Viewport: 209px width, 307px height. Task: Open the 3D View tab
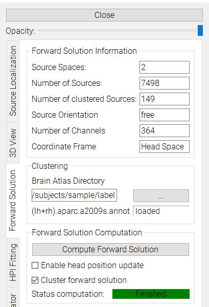(x=13, y=143)
